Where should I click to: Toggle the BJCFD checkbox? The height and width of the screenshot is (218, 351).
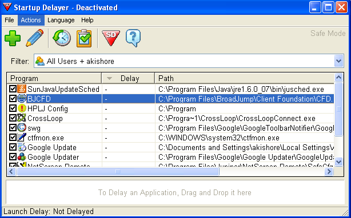pos(13,99)
